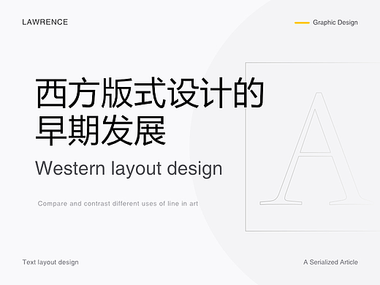Click A Serialized Article footer text
The width and height of the screenshot is (380, 285).
click(x=330, y=262)
